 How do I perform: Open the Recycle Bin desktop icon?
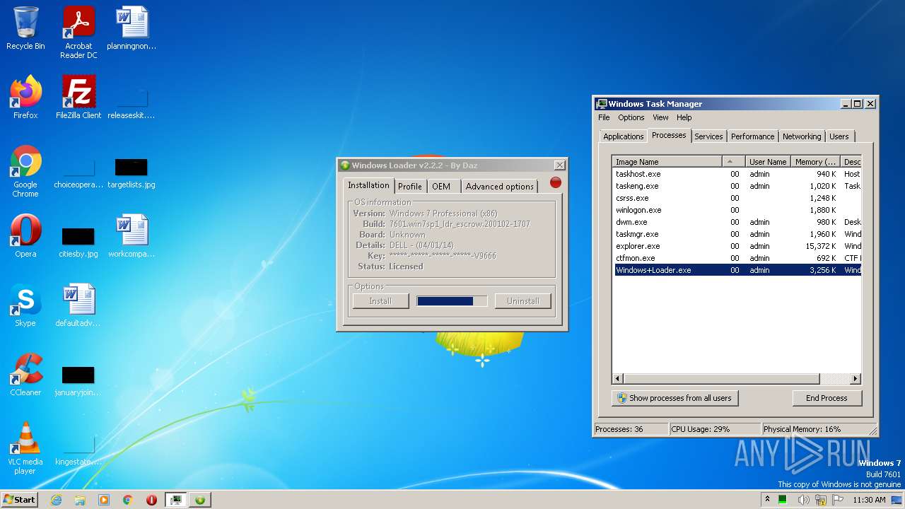tap(25, 28)
